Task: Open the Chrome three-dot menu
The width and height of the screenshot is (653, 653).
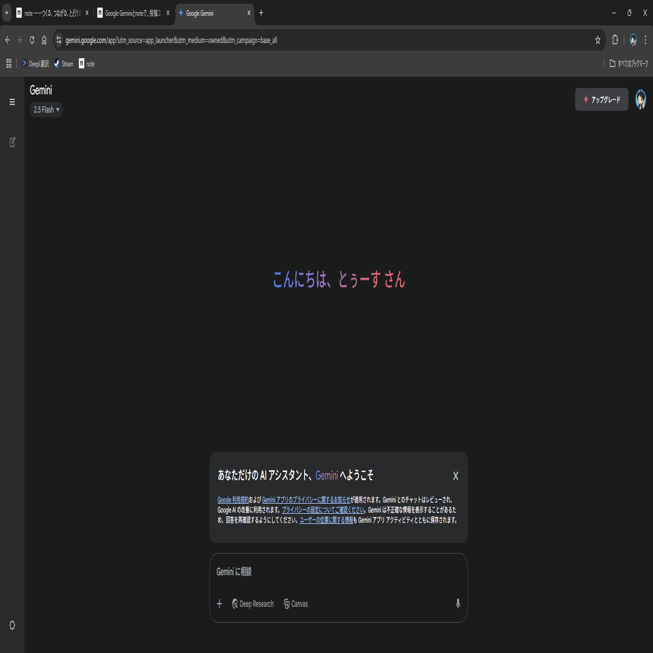Action: (x=645, y=40)
